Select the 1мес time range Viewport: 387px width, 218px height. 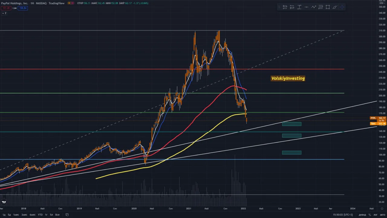(x=16, y=215)
